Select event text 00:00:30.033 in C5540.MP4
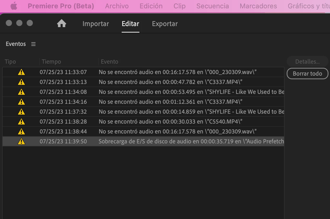330x219 pixels. tap(170, 121)
